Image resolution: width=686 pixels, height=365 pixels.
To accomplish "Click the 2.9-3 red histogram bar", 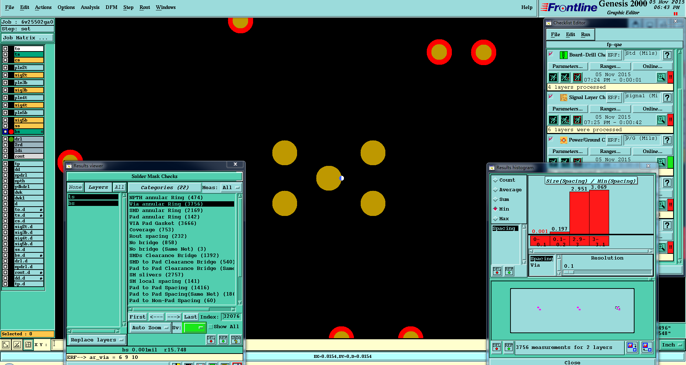I will [579, 213].
